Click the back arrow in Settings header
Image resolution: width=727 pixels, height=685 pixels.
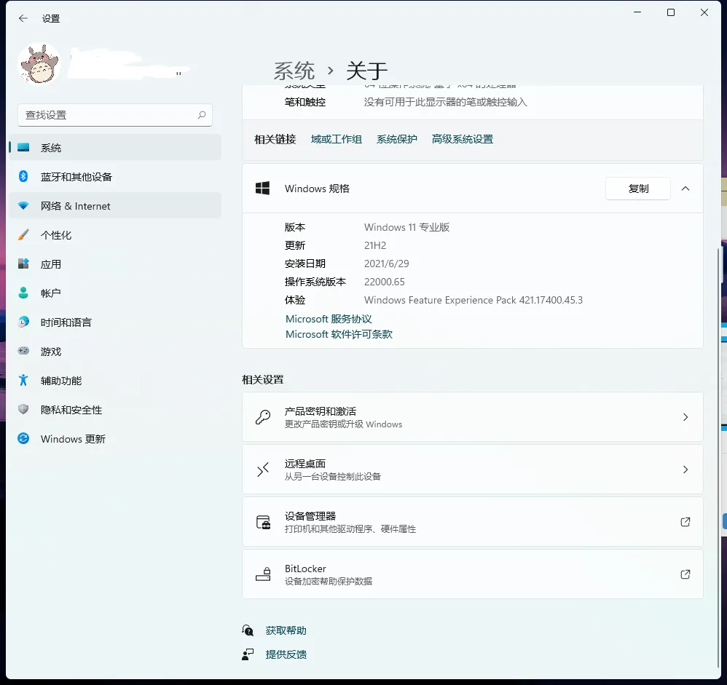click(23, 18)
